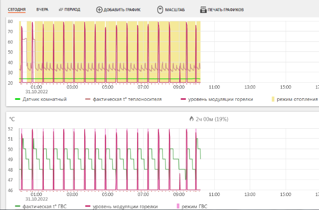Switch to the Сегодня tab

[x=16, y=9]
